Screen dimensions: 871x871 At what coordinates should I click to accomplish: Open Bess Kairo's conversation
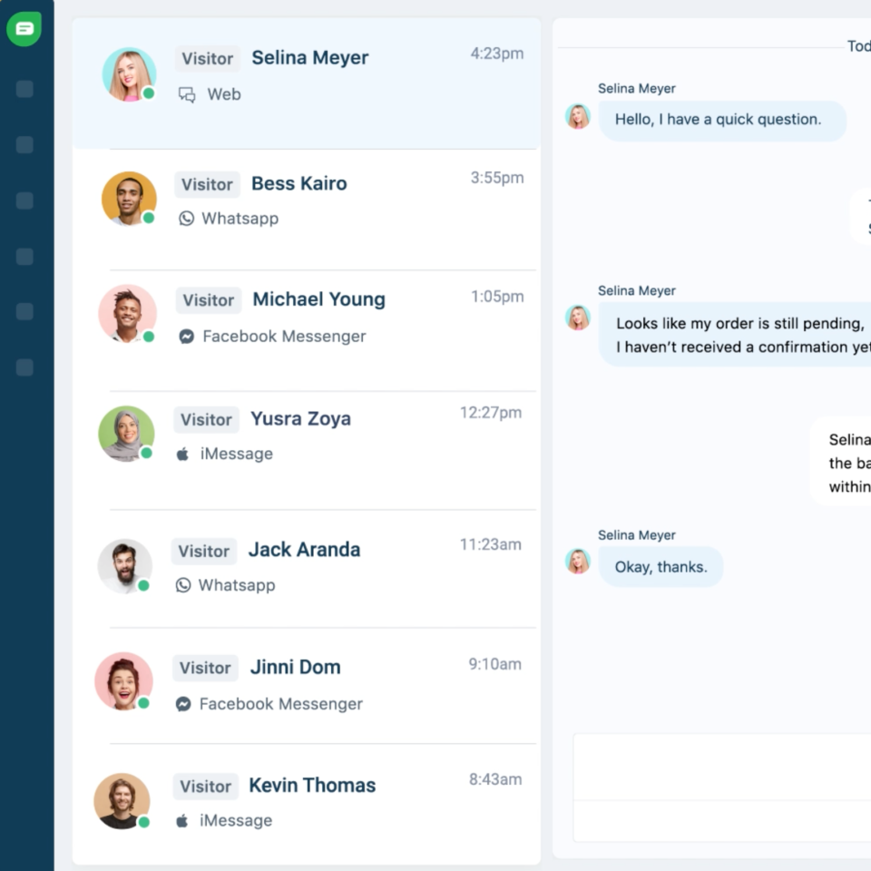tap(298, 183)
